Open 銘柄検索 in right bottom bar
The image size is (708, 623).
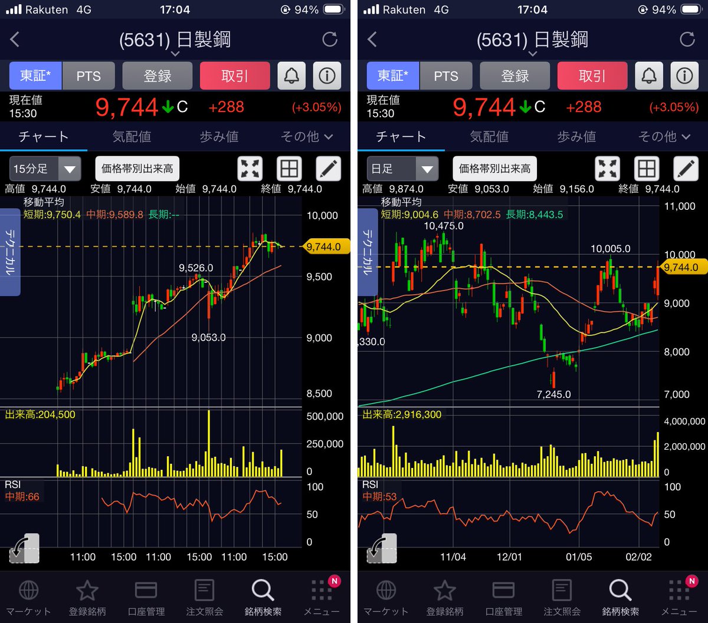click(621, 598)
